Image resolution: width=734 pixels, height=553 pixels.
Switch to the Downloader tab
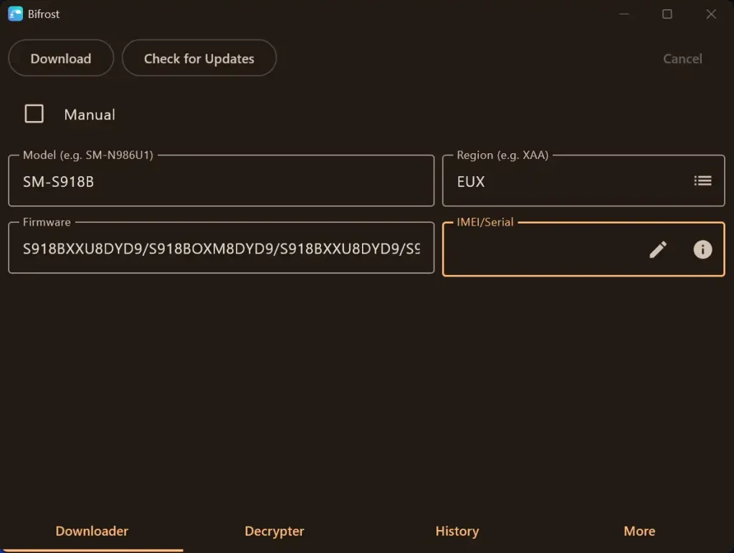(x=92, y=532)
